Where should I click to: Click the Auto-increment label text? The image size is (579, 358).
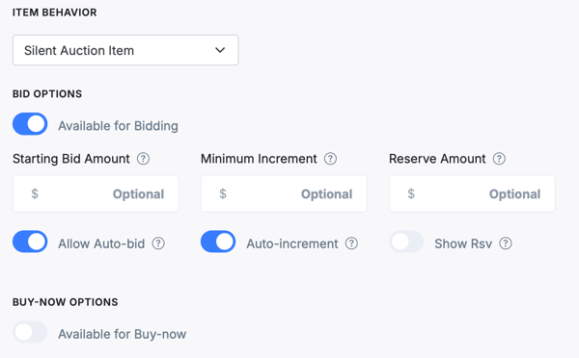point(292,243)
